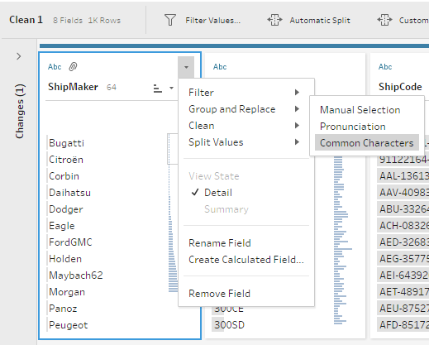Select the ABU-33264 ShipCode value
Screen dimensions: 429x345
(403, 209)
